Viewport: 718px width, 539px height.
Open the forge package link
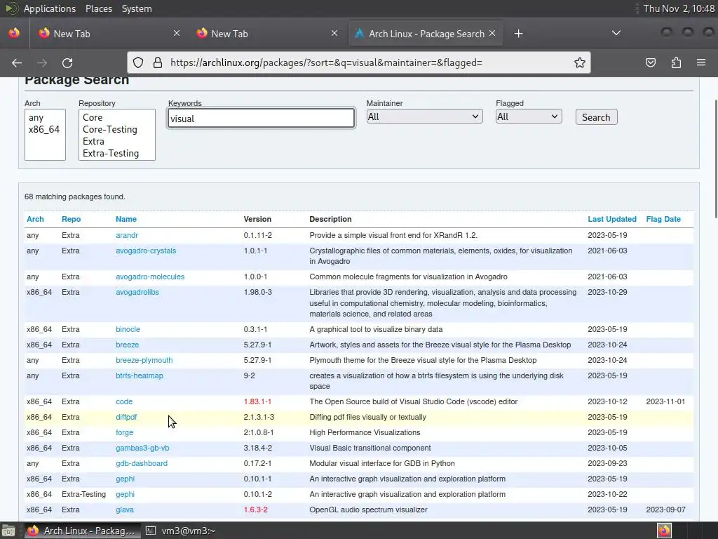(x=125, y=432)
